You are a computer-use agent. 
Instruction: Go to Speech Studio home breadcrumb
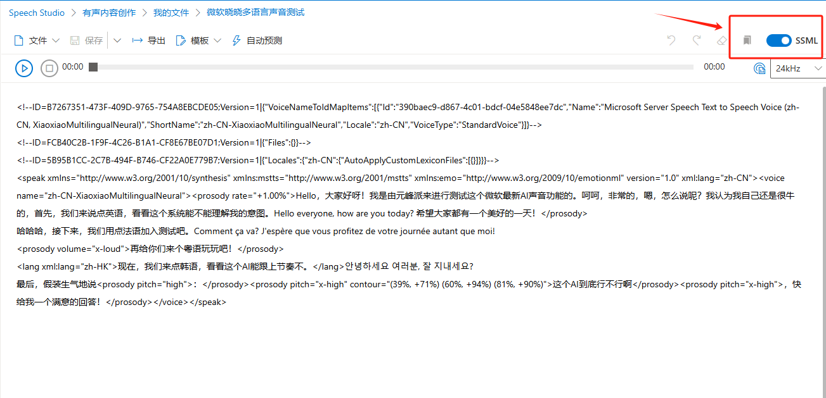37,12
